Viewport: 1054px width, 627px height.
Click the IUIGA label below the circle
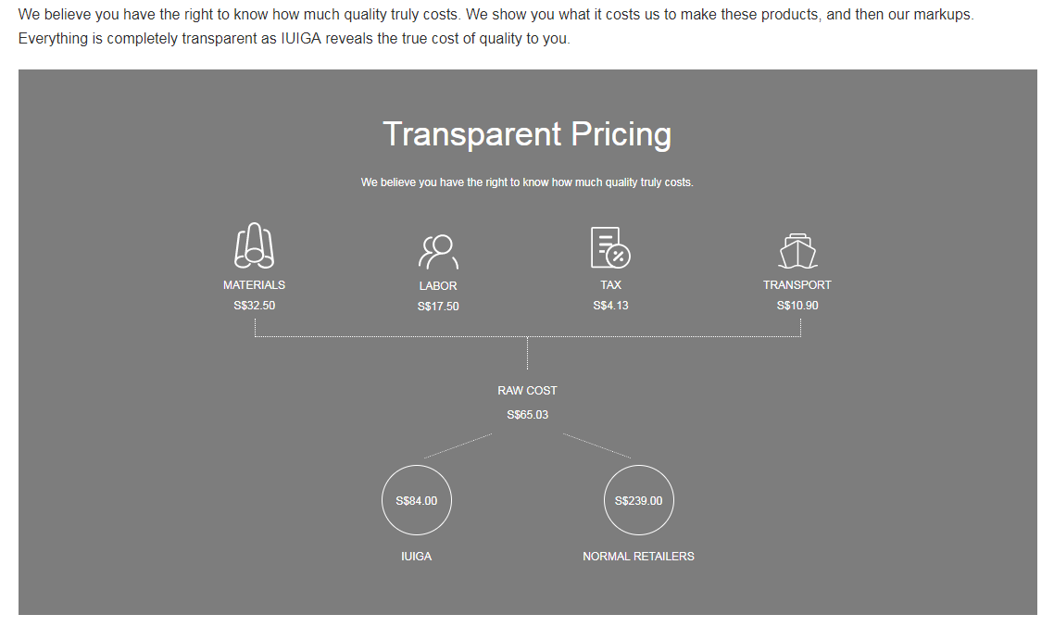[417, 557]
